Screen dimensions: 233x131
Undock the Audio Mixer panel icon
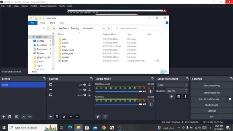click(153, 79)
